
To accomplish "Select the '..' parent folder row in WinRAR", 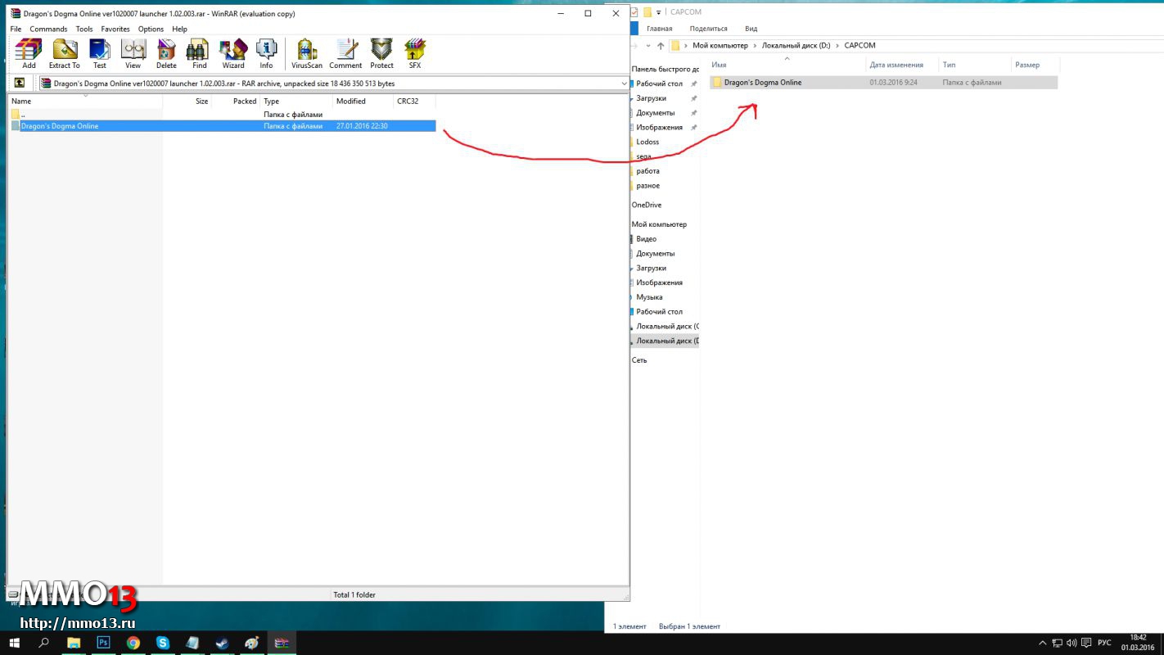I will pos(222,115).
